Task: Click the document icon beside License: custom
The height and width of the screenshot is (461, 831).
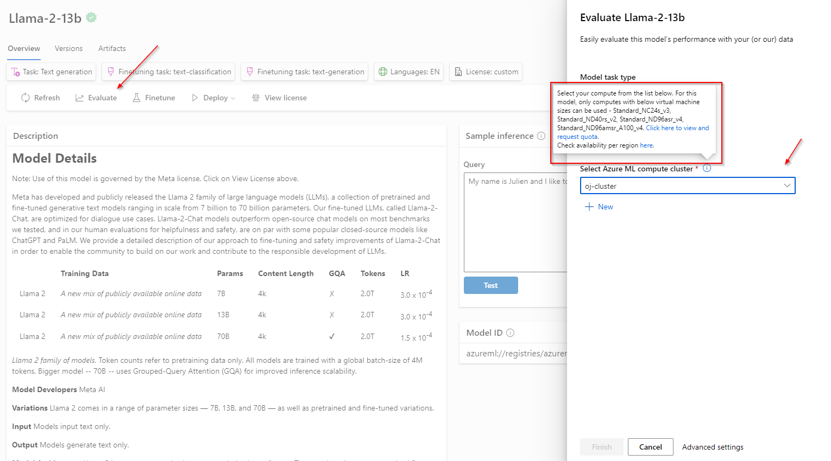Action: [458, 72]
